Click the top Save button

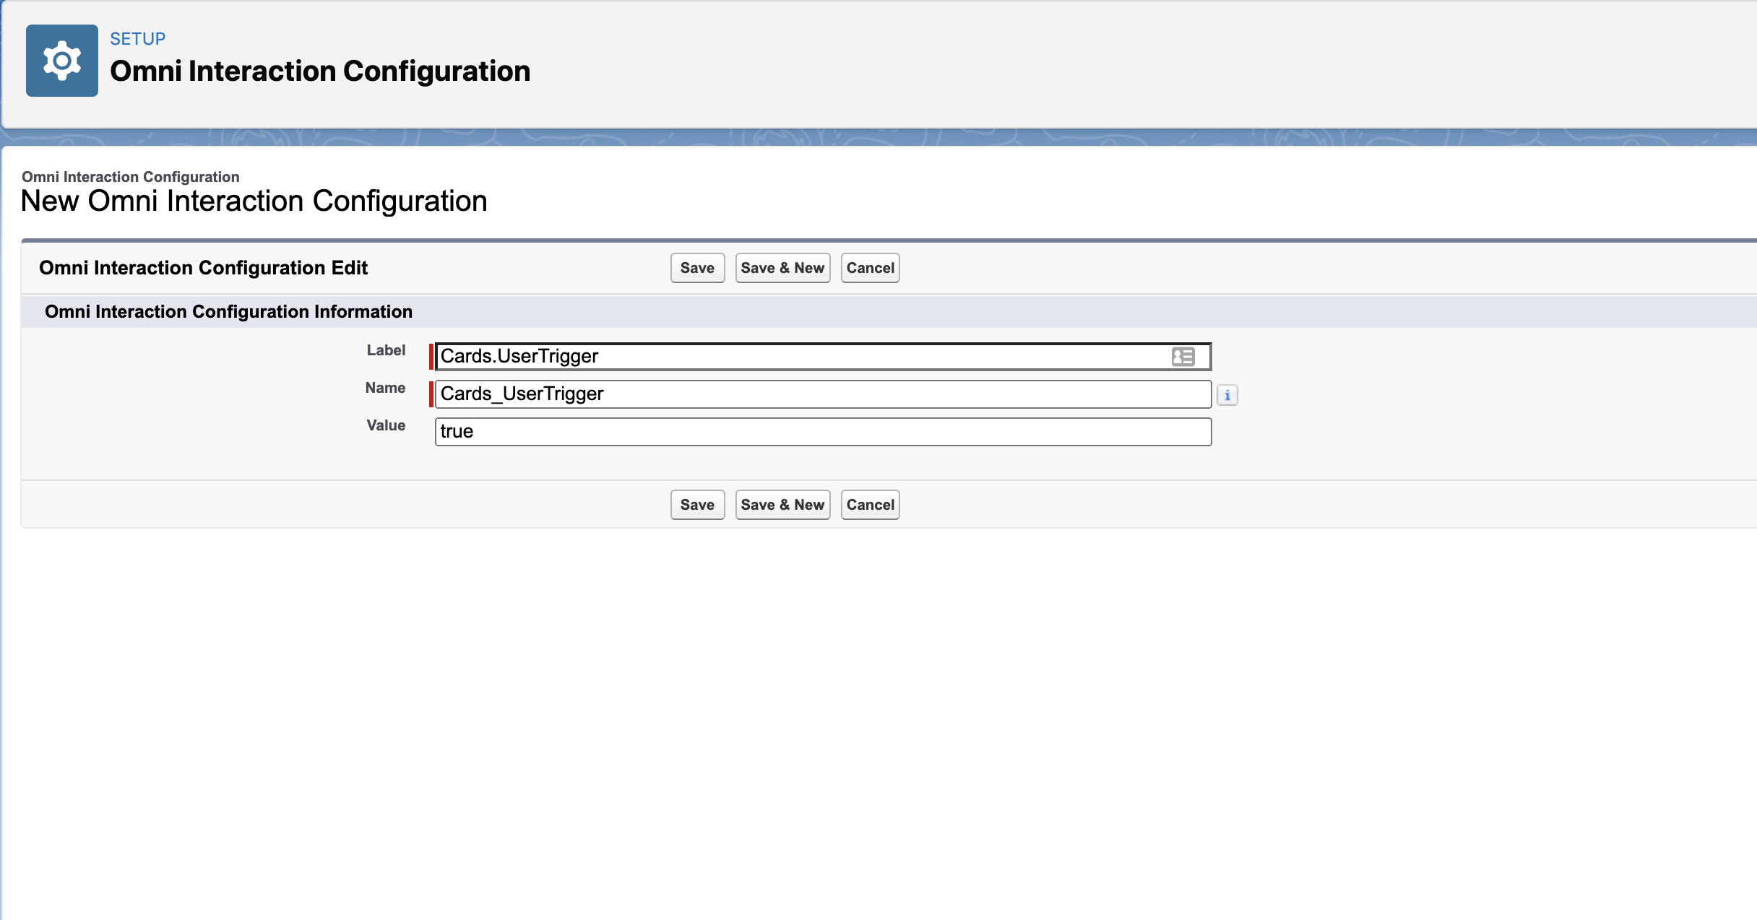[x=696, y=267]
